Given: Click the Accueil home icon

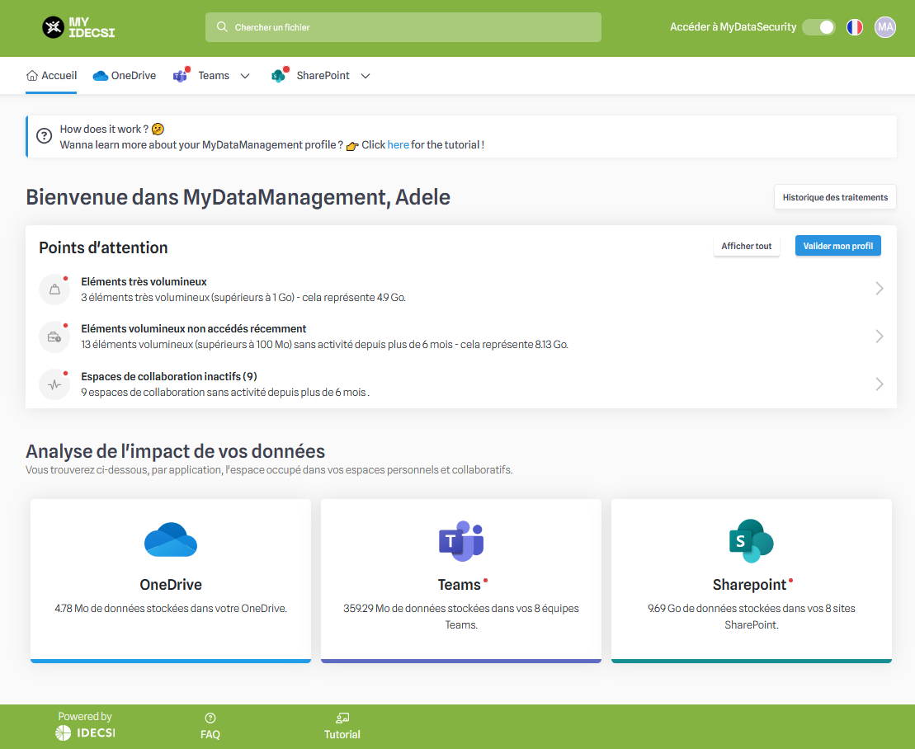Looking at the screenshot, I should (x=32, y=76).
